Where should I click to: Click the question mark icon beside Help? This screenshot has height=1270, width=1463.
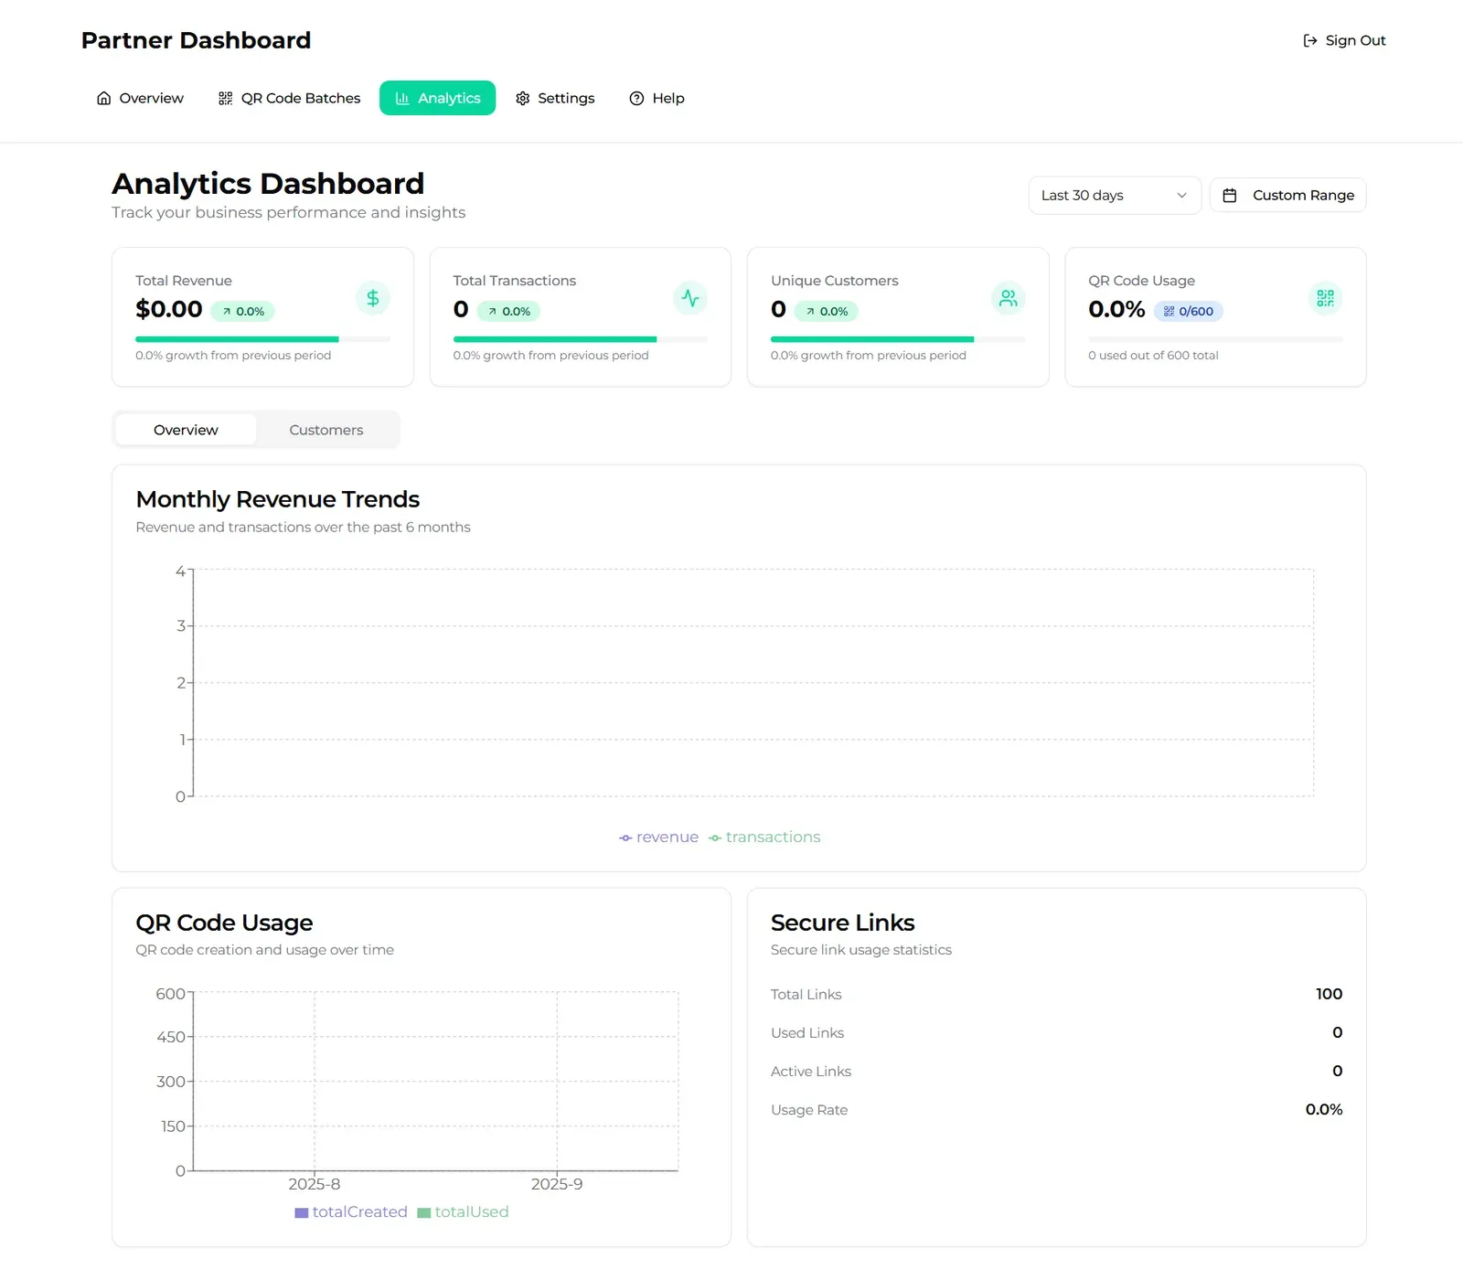tap(636, 98)
